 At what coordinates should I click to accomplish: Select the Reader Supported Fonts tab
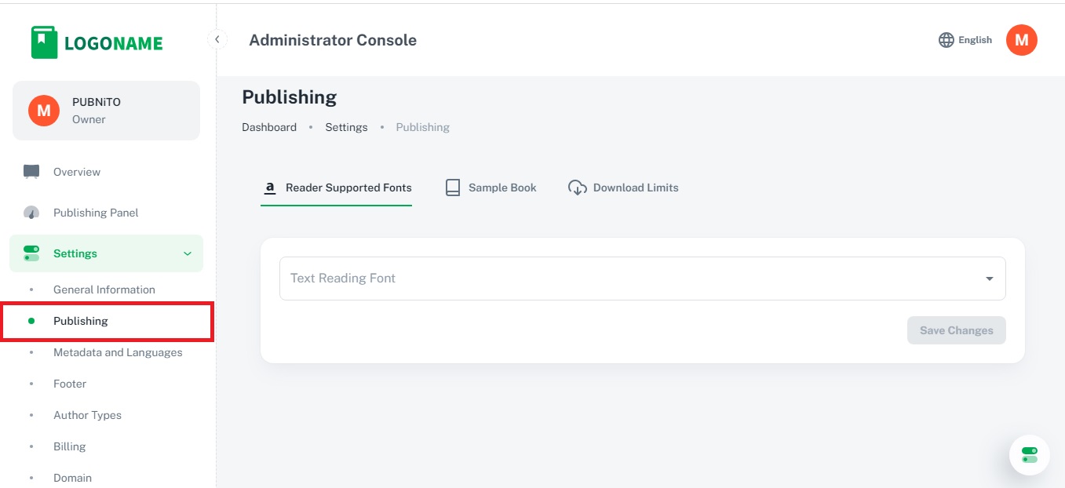pyautogui.click(x=337, y=188)
